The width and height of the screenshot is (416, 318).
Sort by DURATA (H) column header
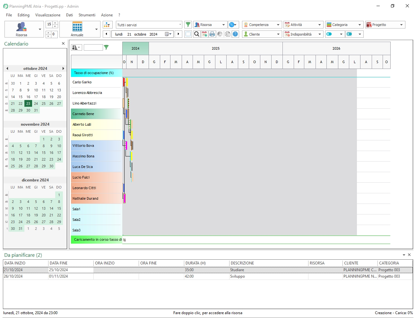[x=207, y=263]
